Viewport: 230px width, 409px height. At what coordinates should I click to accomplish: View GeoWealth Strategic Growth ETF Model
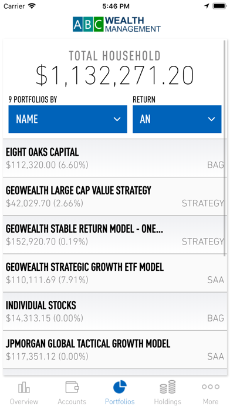pyautogui.click(x=115, y=273)
